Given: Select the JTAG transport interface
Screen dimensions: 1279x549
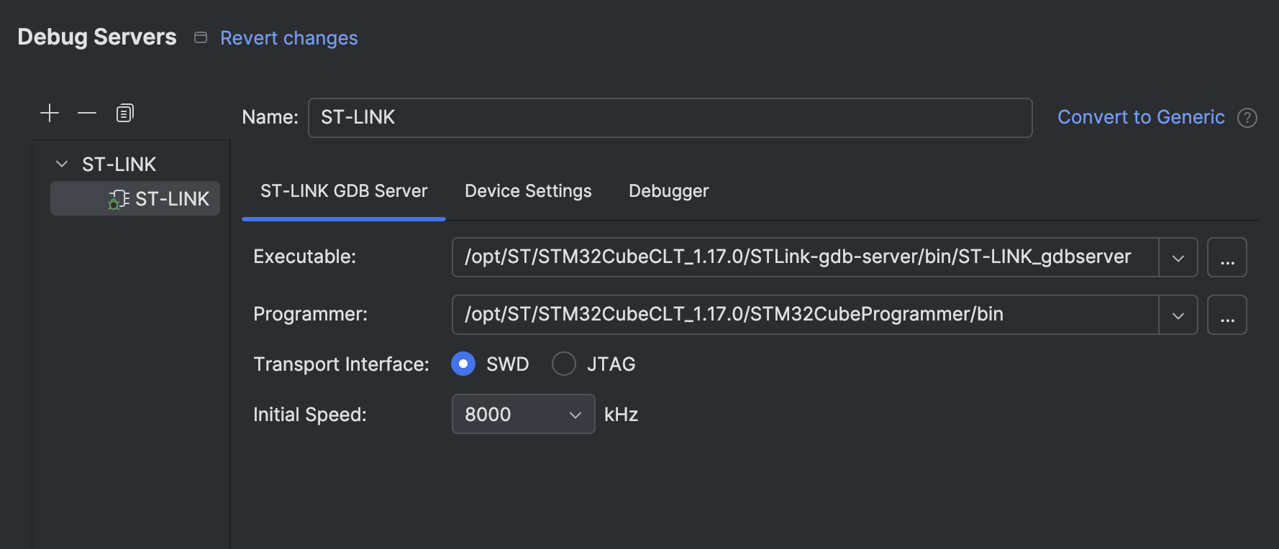Looking at the screenshot, I should (564, 364).
